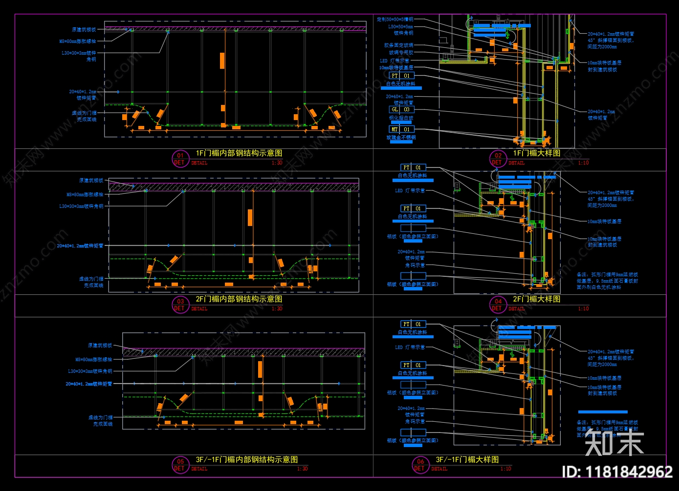Click the 备注 note in the 2F detail
This screenshot has height=491, width=679.
coord(607,281)
